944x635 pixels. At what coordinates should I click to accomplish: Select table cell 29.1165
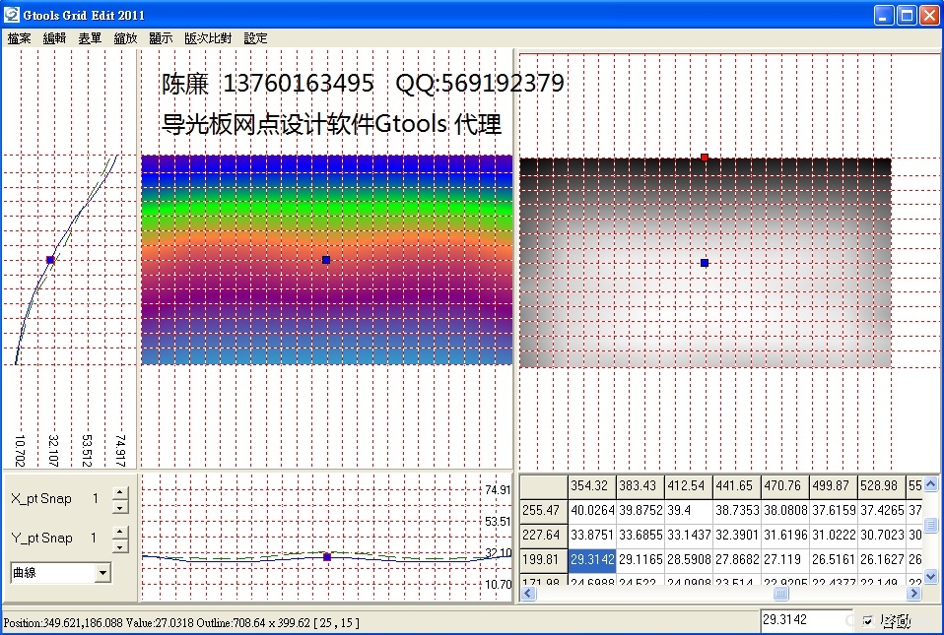tap(641, 560)
